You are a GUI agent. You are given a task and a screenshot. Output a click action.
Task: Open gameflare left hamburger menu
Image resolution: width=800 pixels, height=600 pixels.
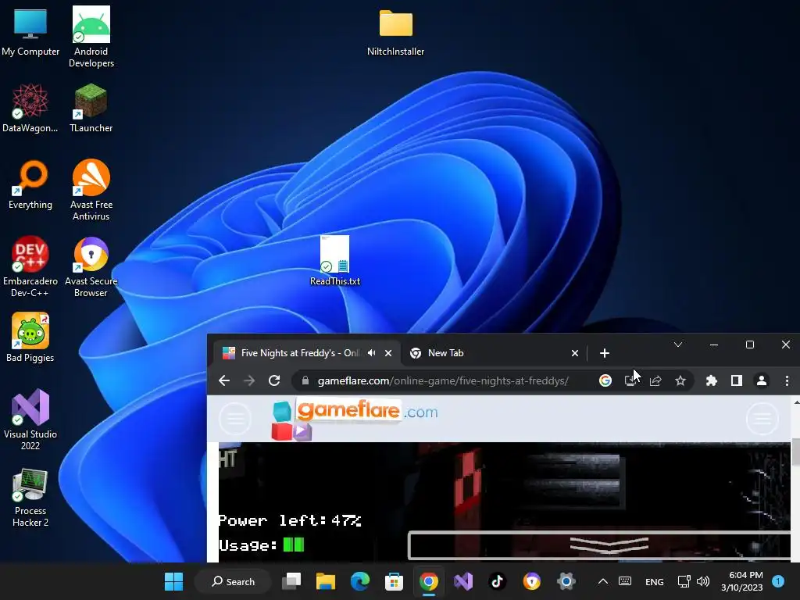tap(235, 419)
